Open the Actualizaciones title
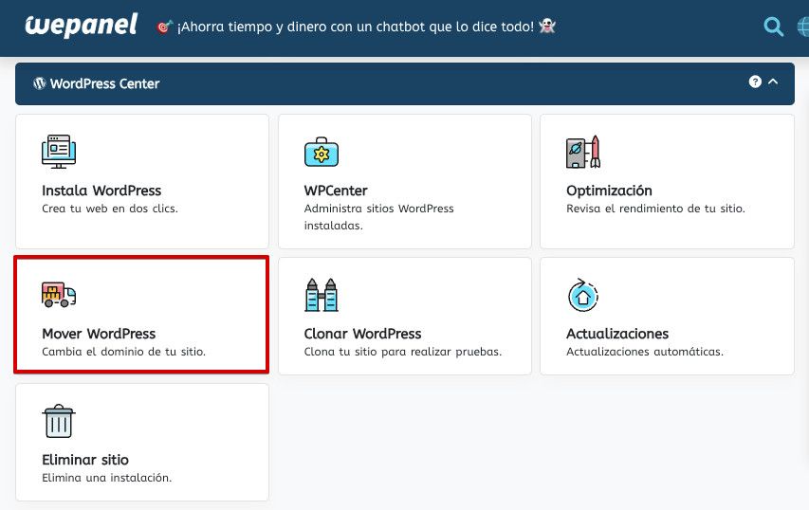The height and width of the screenshot is (510, 809). point(617,334)
